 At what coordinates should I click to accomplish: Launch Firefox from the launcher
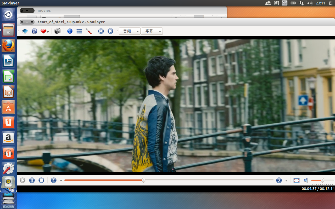tap(8, 45)
